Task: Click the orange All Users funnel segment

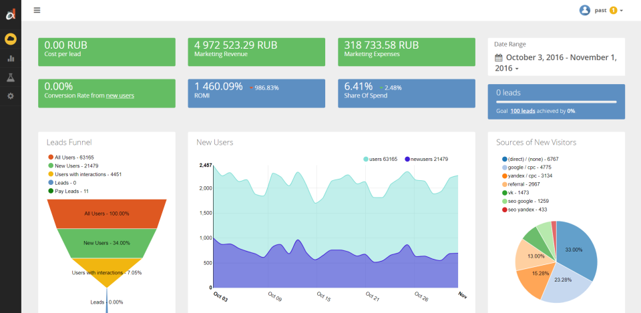Action: 107,214
